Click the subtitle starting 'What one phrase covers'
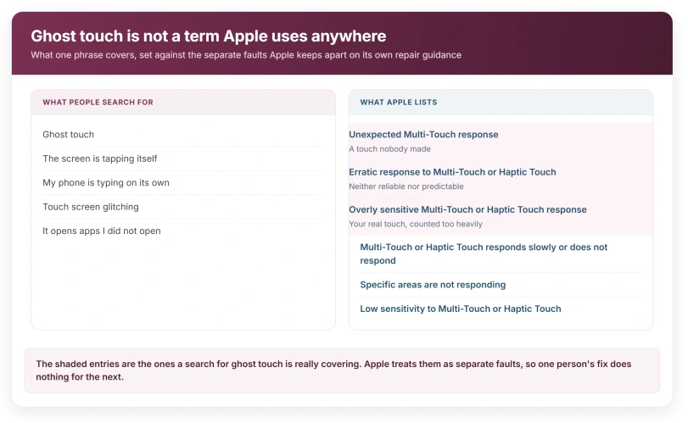Viewport: 688px width, 423px height. [x=246, y=55]
